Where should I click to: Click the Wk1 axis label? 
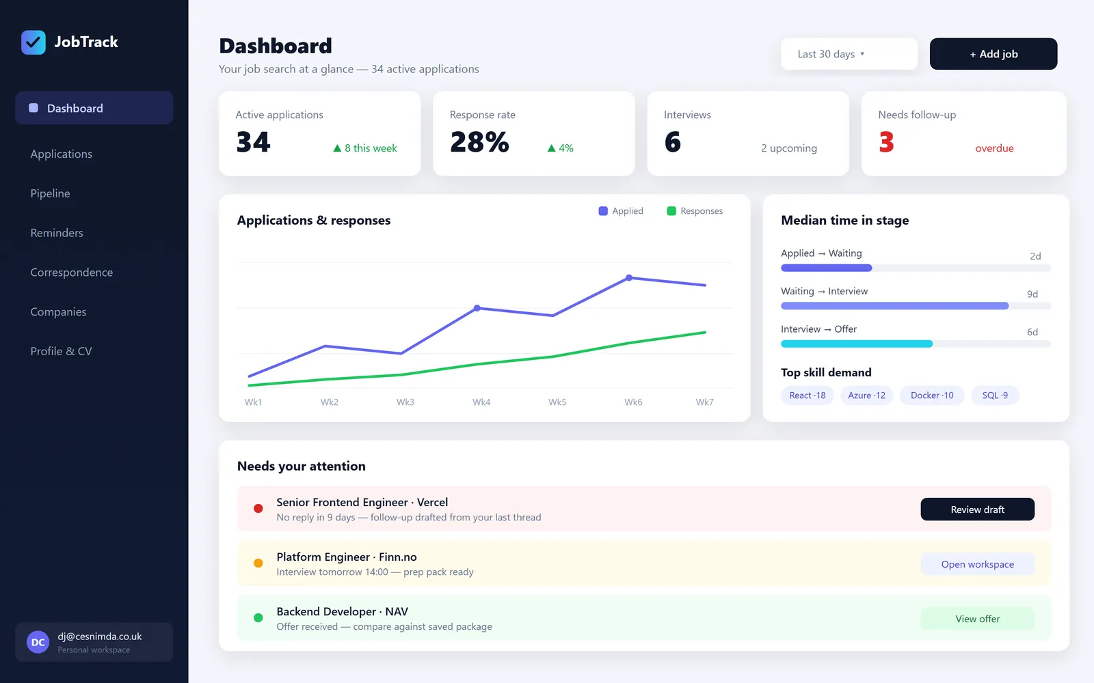(x=254, y=402)
